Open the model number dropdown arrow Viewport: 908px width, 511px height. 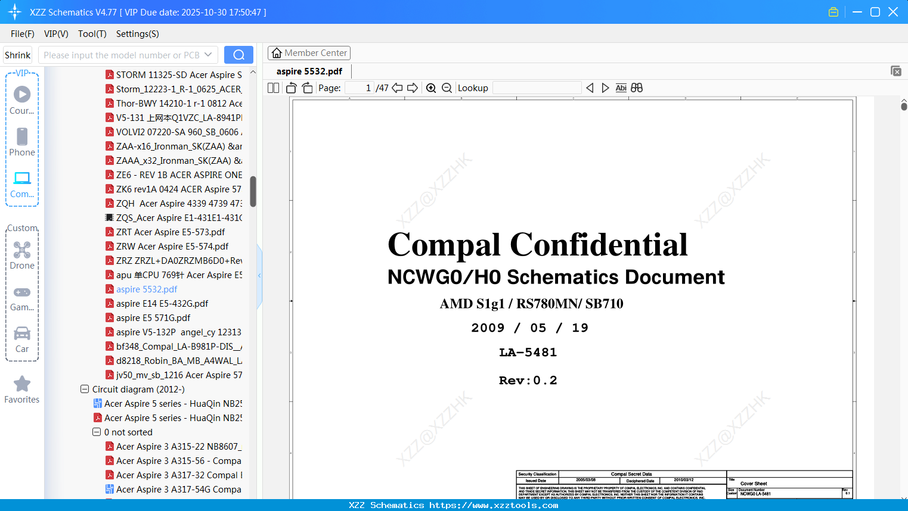208,55
